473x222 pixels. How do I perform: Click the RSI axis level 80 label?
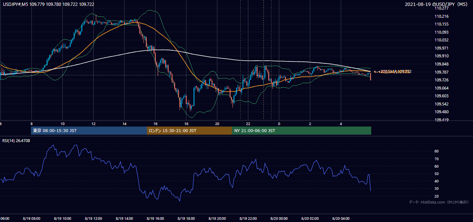coord(436,151)
